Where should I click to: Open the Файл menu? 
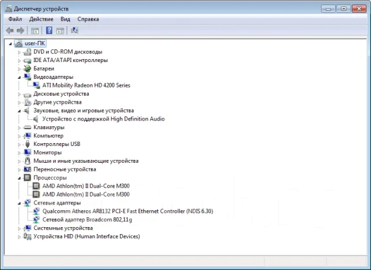click(15, 19)
